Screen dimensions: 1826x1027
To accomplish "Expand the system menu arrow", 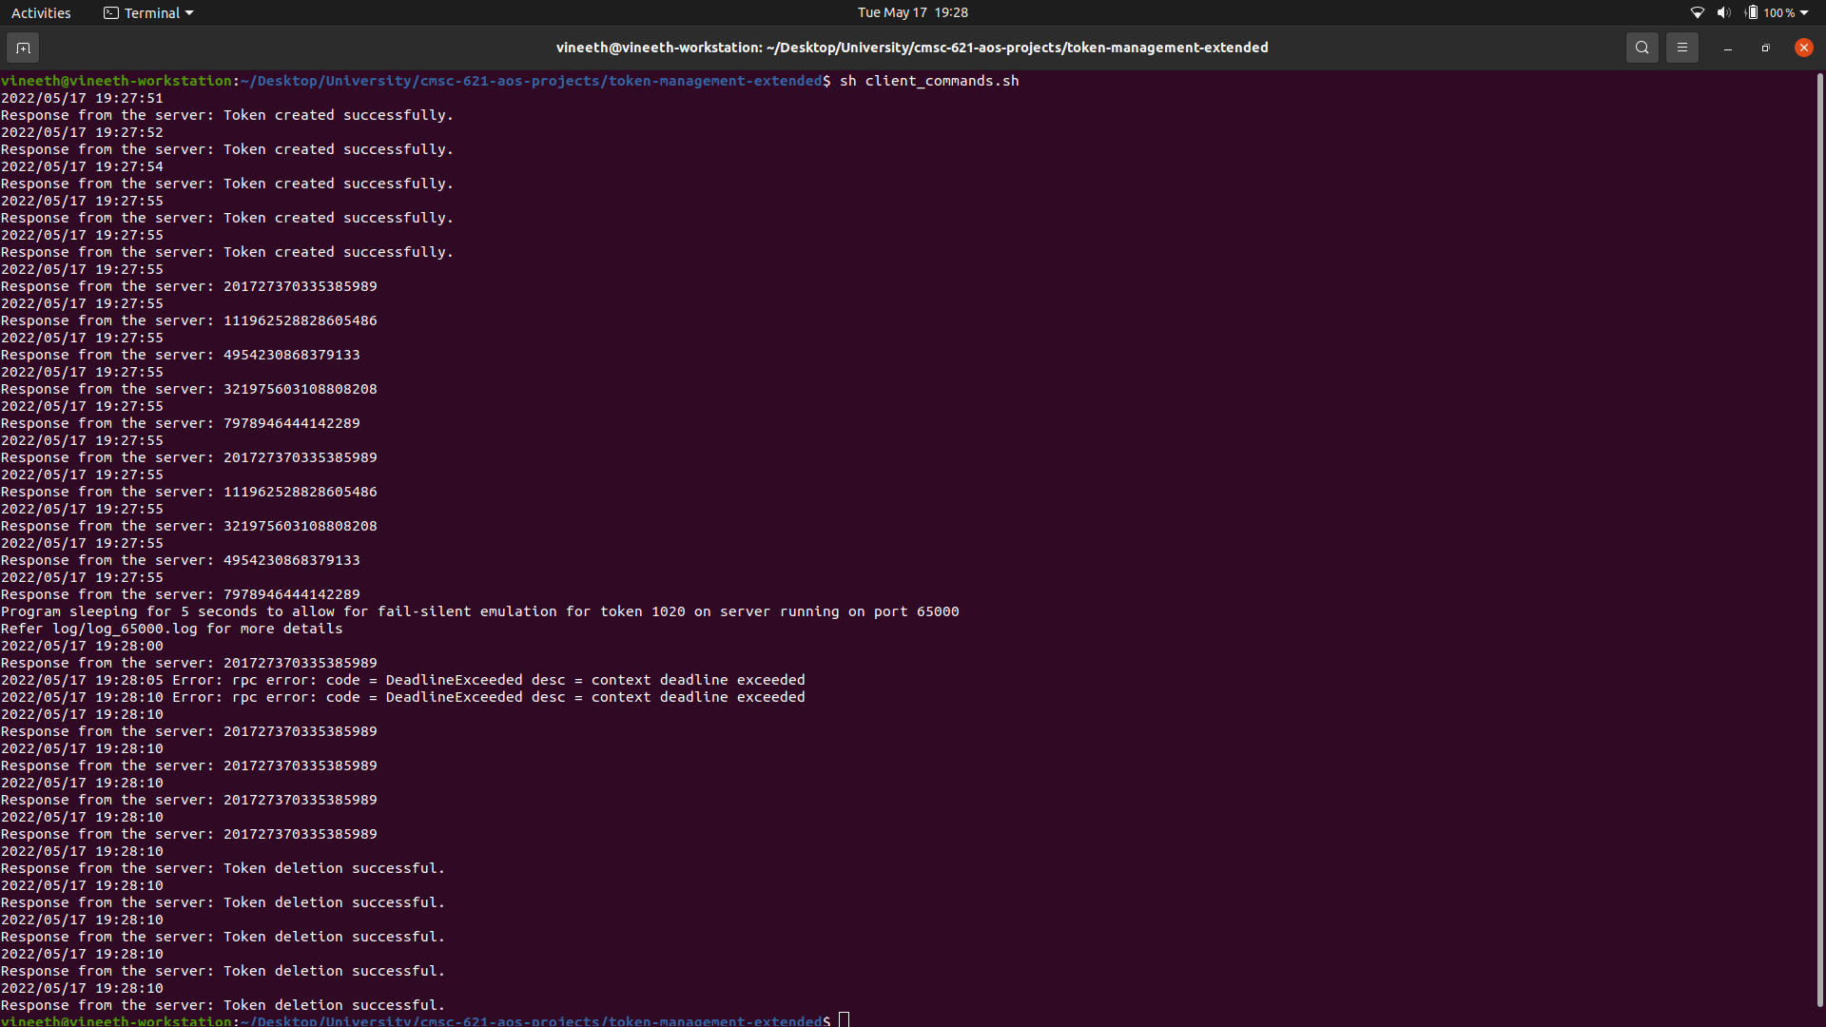I will click(1804, 12).
